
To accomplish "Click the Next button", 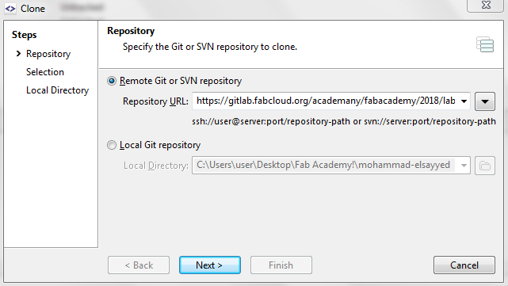I will pyautogui.click(x=209, y=265).
